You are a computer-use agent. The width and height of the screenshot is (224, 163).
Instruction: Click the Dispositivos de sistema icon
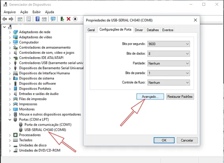pos(15,78)
